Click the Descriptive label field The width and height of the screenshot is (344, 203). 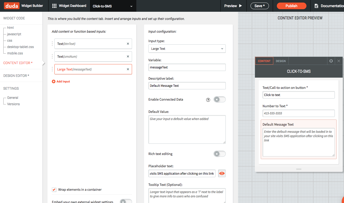point(187,86)
